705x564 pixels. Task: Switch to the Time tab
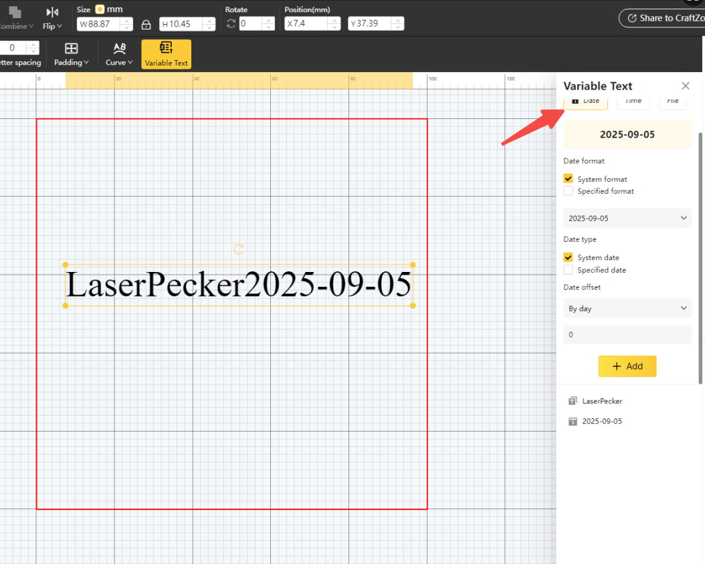point(633,102)
